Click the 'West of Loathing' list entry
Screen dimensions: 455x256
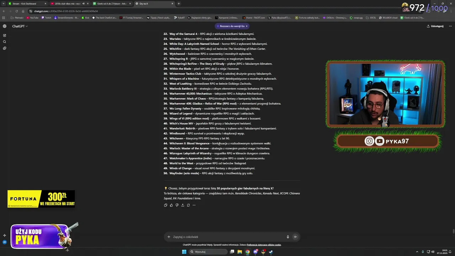coord(208,84)
